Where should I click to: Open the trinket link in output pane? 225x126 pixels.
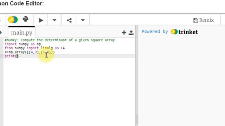coord(184,32)
